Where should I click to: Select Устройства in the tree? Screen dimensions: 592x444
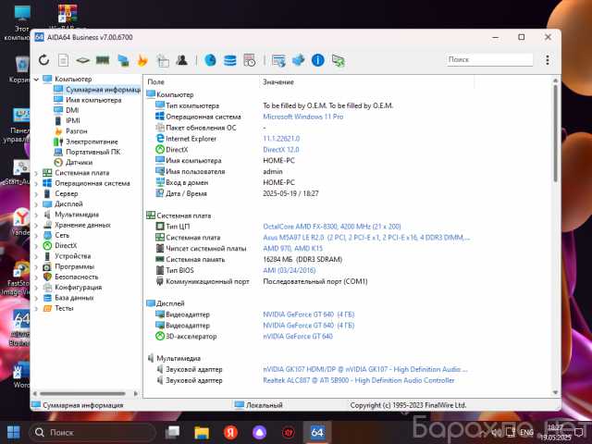72,256
